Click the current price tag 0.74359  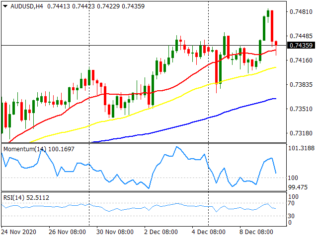pos(301,45)
